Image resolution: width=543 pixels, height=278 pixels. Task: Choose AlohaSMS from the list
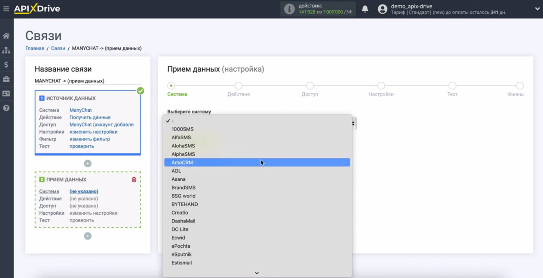tap(257, 146)
